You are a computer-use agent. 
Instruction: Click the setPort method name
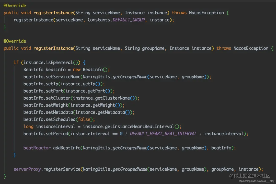coord(54,91)
